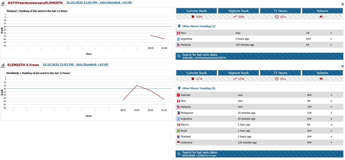345x160 pixels.
Task: Click Thailand flag icon
Action: pos(178,137)
